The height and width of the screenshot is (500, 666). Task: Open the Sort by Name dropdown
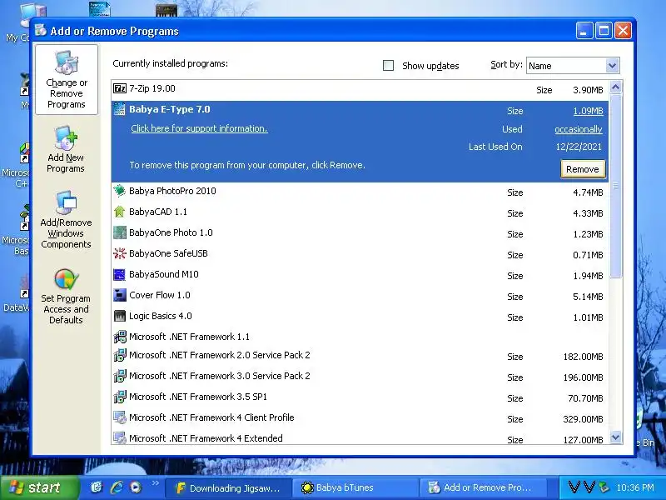coord(612,66)
